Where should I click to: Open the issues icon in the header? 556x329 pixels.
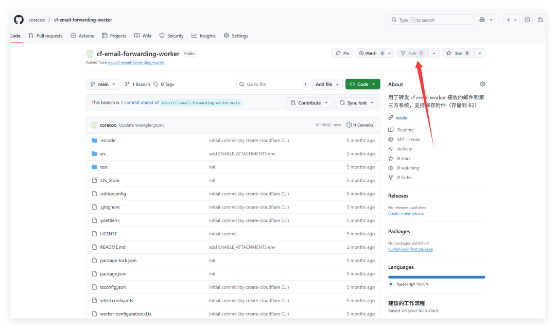click(527, 20)
